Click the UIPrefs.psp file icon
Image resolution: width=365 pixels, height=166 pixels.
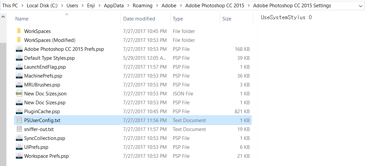(x=19, y=147)
